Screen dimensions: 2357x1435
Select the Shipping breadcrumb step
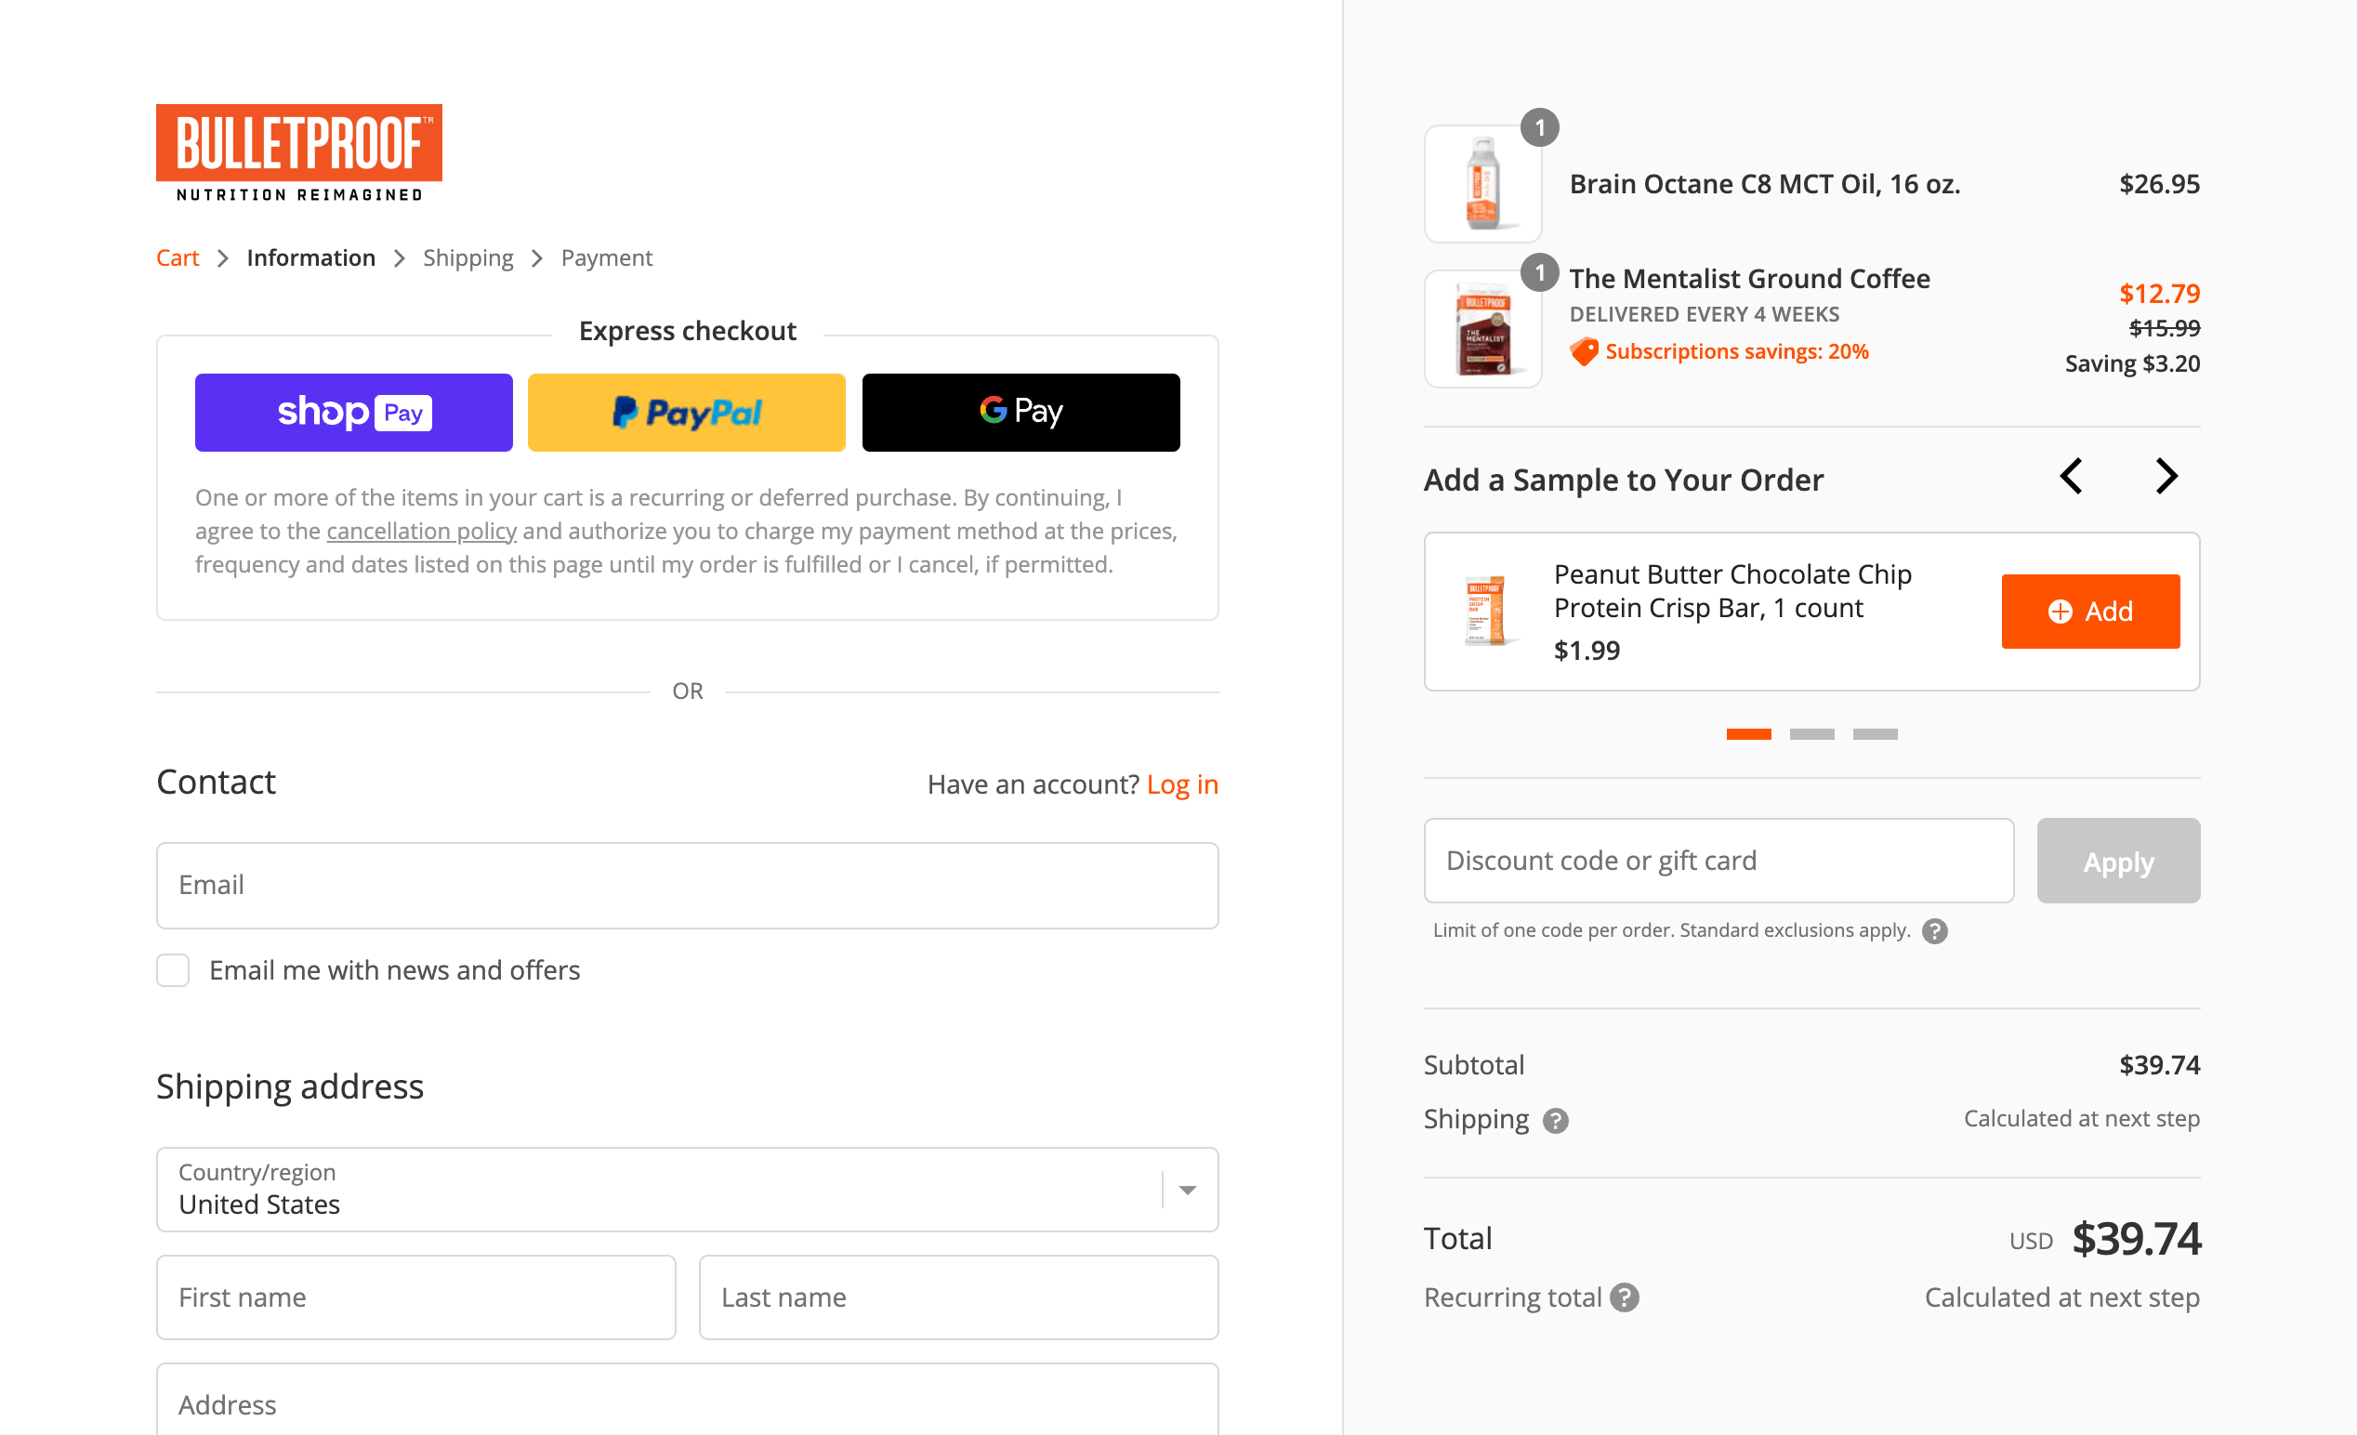tap(467, 257)
